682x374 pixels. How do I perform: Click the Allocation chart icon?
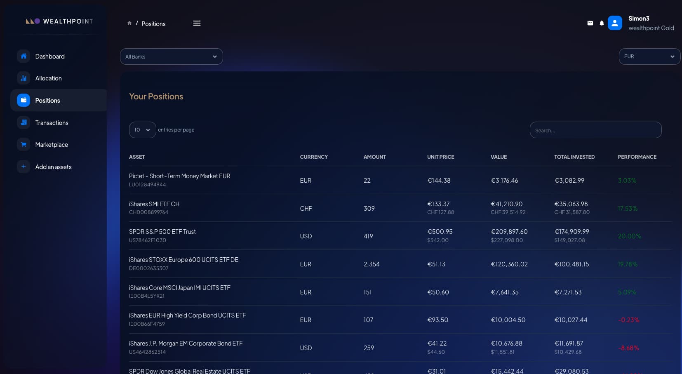(x=24, y=78)
